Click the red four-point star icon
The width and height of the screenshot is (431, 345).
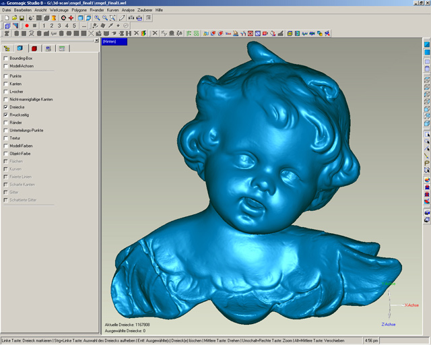click(71, 18)
